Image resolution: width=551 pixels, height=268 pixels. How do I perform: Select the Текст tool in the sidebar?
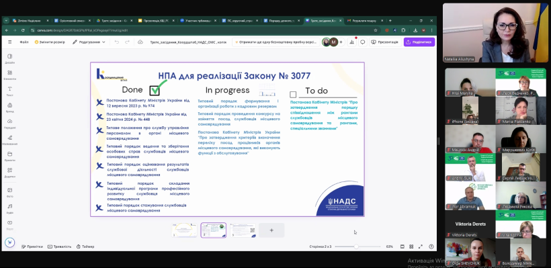point(10,91)
